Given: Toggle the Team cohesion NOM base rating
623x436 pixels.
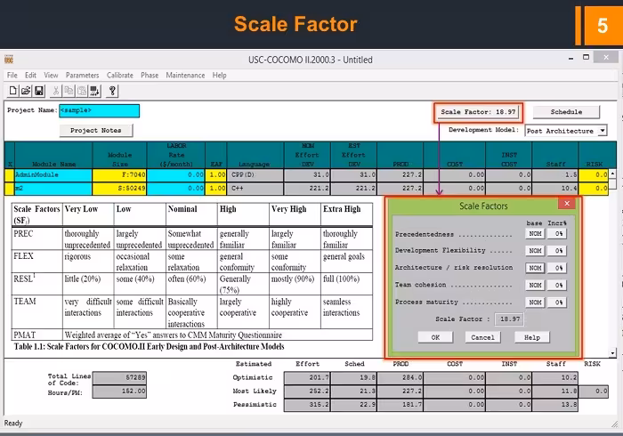Looking at the screenshot, I should click(535, 285).
